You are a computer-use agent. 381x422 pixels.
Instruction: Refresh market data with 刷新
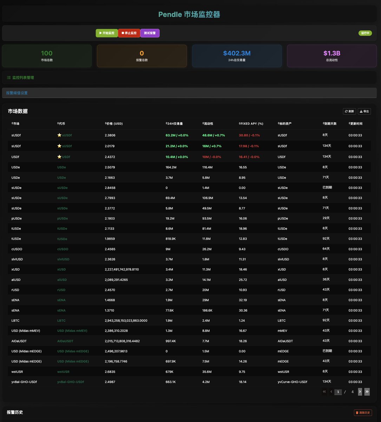349,111
